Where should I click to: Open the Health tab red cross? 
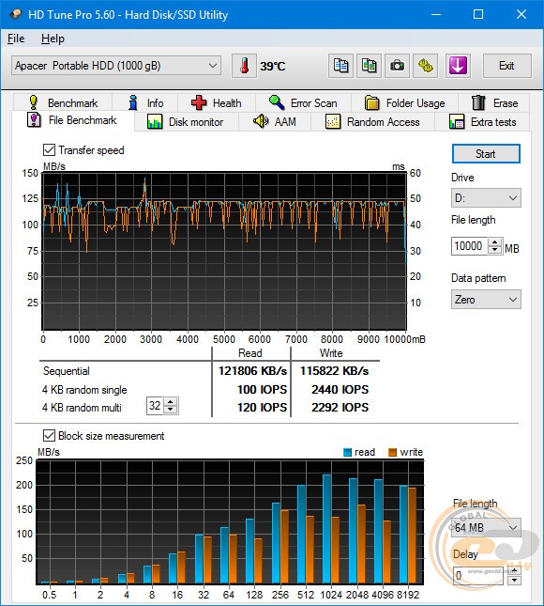[199, 102]
